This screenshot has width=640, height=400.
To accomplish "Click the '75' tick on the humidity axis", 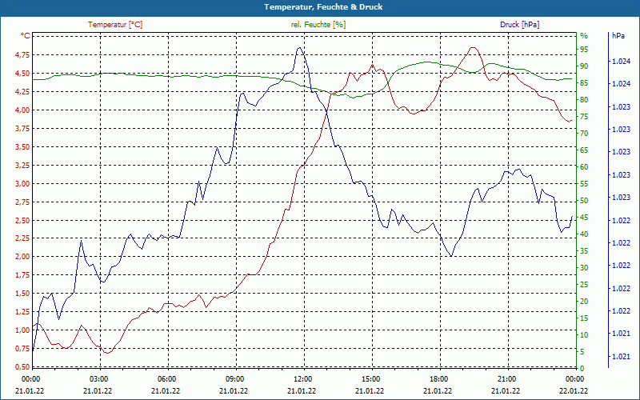I will (584, 116).
